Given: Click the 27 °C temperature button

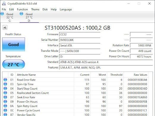Looking at the screenshot, I should 14,65.
